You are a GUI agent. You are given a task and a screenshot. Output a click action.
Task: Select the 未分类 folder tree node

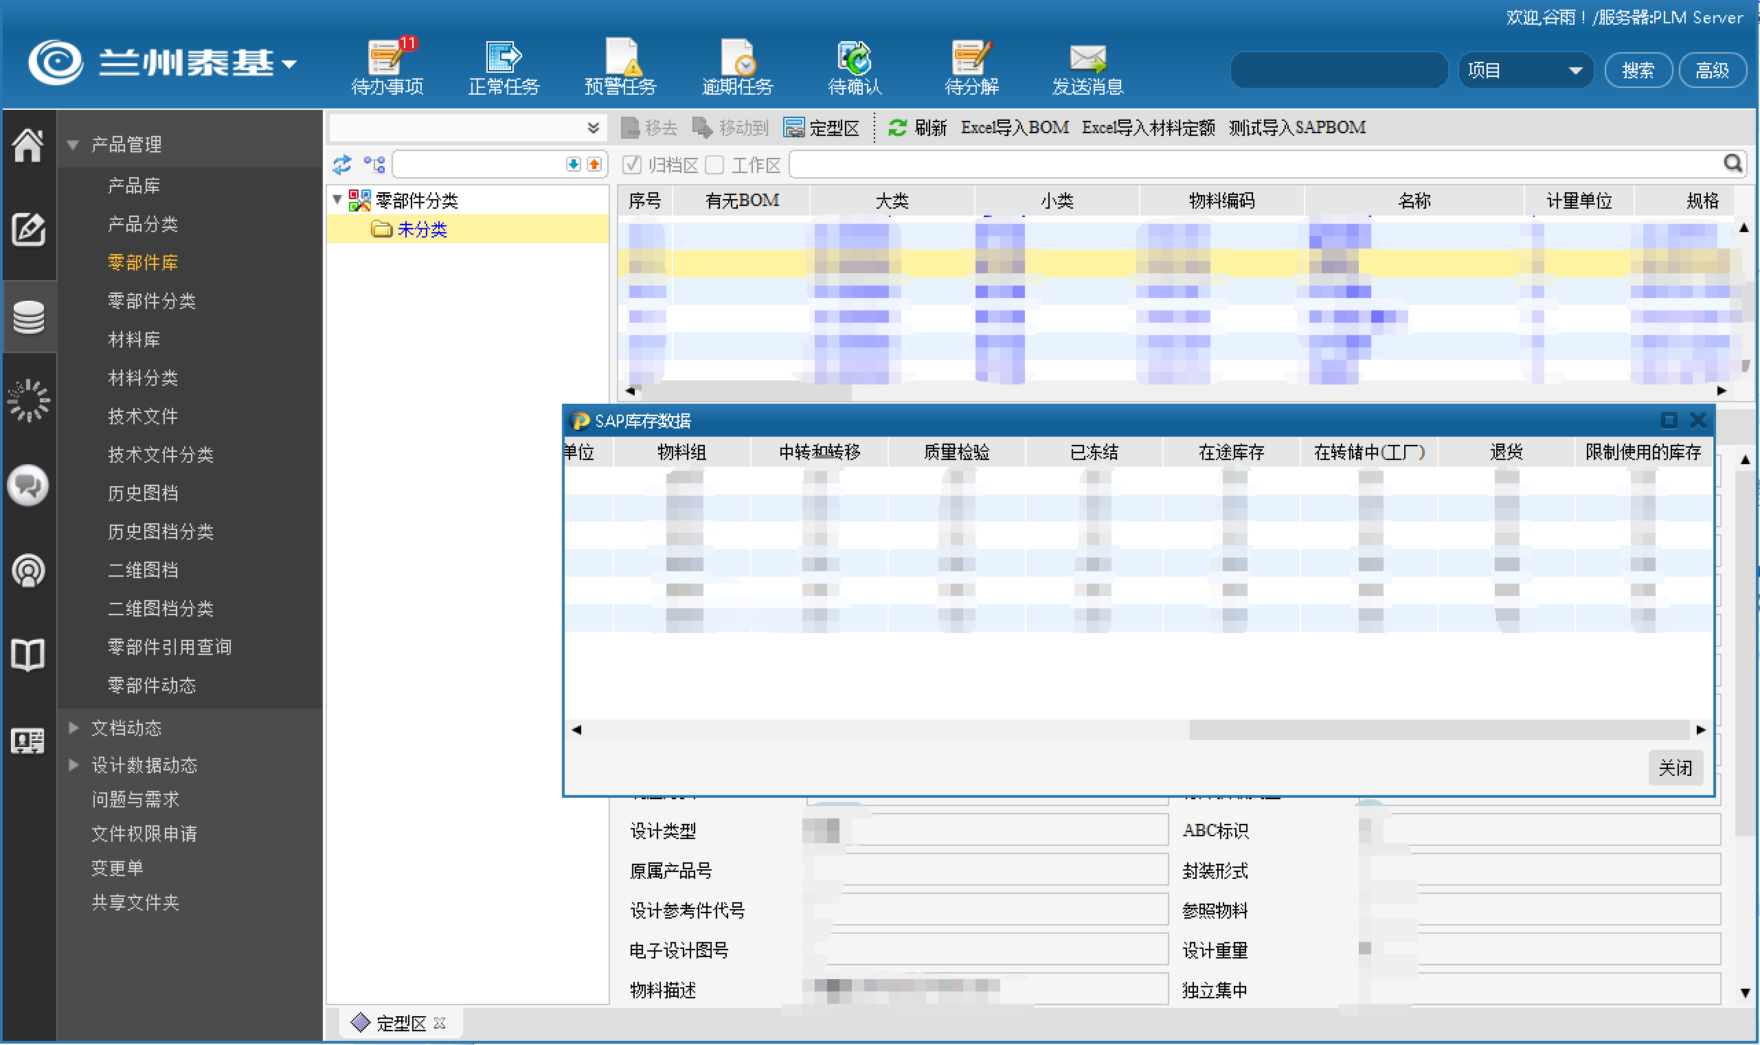[421, 229]
